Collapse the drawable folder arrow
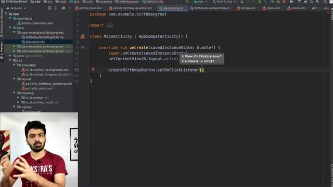Viewport: 333px width, 187px height. (x=14, y=65)
